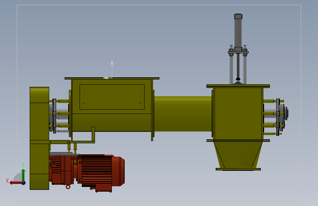
Task: Pick the lifting eye ring under the gearbox
Action: (x=68, y=187)
